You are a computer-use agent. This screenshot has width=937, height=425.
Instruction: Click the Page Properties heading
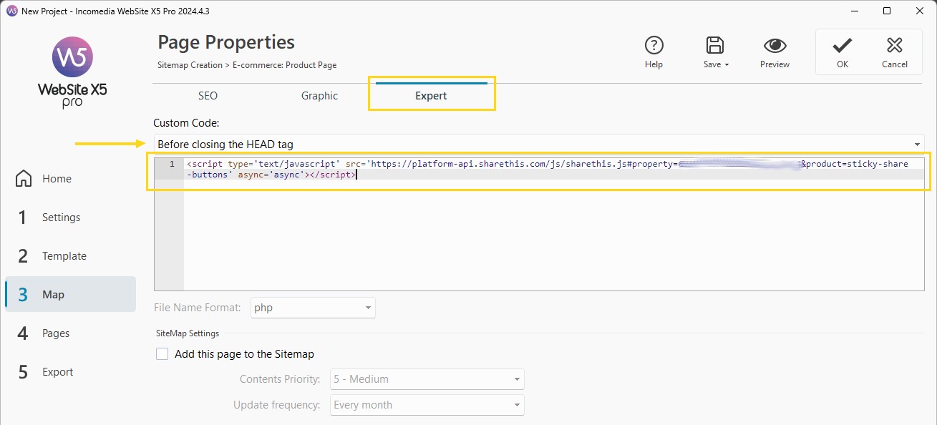226,42
